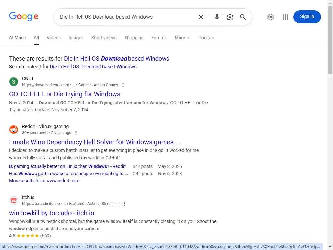
Task: Open the Short videos tab
Action: [104, 38]
